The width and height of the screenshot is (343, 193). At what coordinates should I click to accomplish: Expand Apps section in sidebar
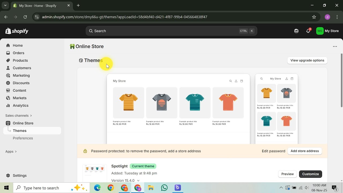pos(11,151)
